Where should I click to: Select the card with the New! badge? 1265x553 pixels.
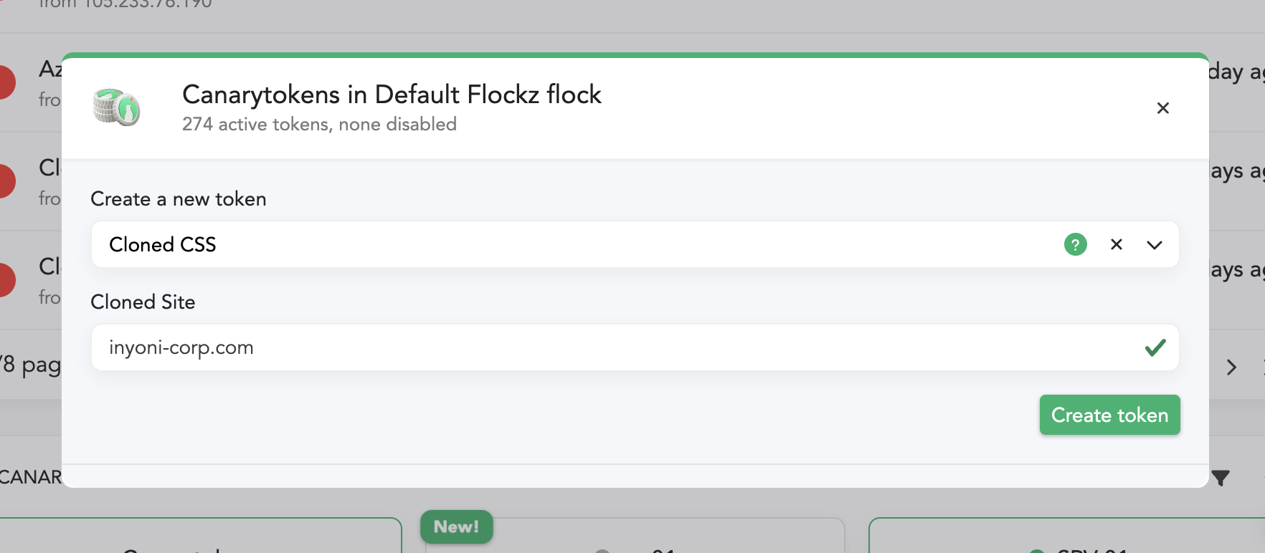pos(635,535)
